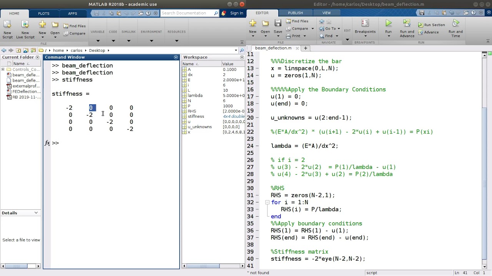Switch to the APPS tab

(72, 13)
